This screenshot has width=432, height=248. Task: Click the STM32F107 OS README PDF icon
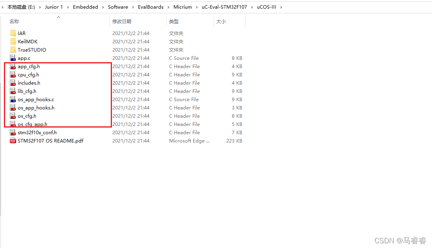point(13,141)
